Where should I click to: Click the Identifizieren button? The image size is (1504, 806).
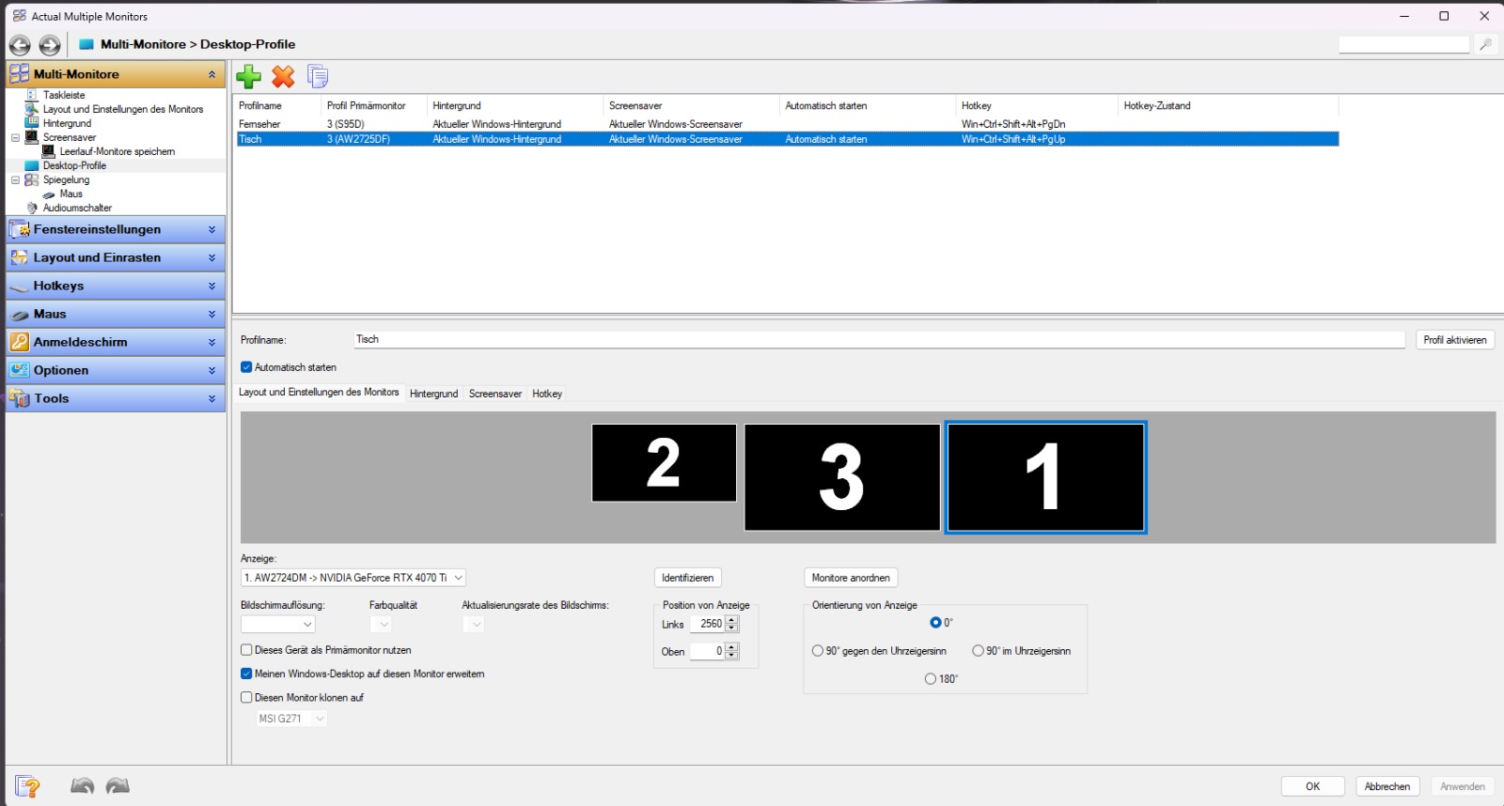click(687, 578)
